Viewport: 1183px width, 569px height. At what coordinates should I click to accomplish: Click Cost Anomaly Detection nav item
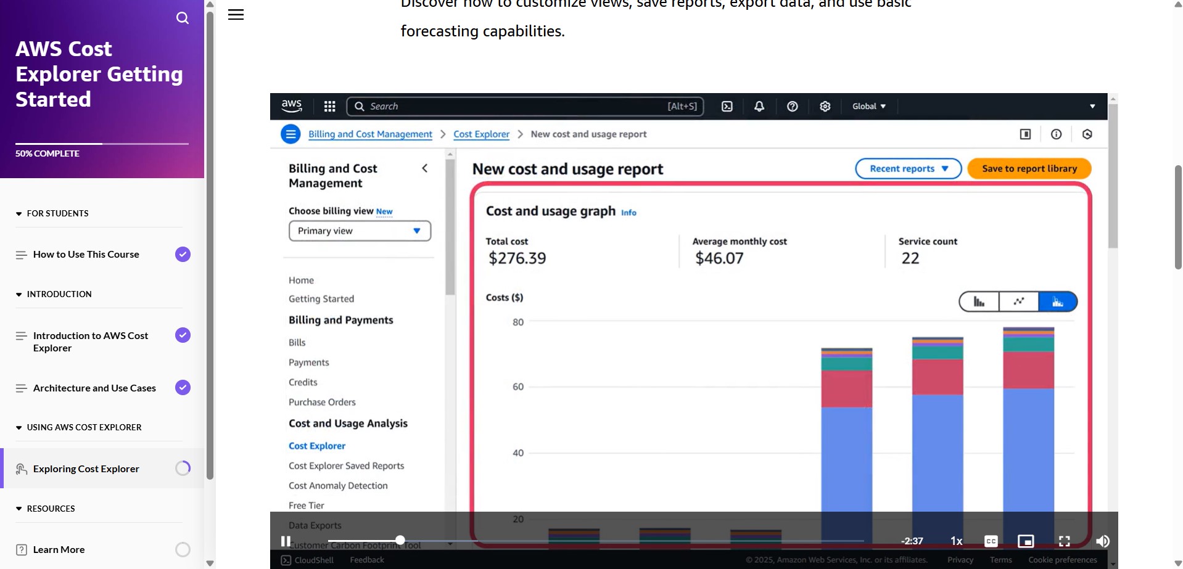pyautogui.click(x=338, y=486)
